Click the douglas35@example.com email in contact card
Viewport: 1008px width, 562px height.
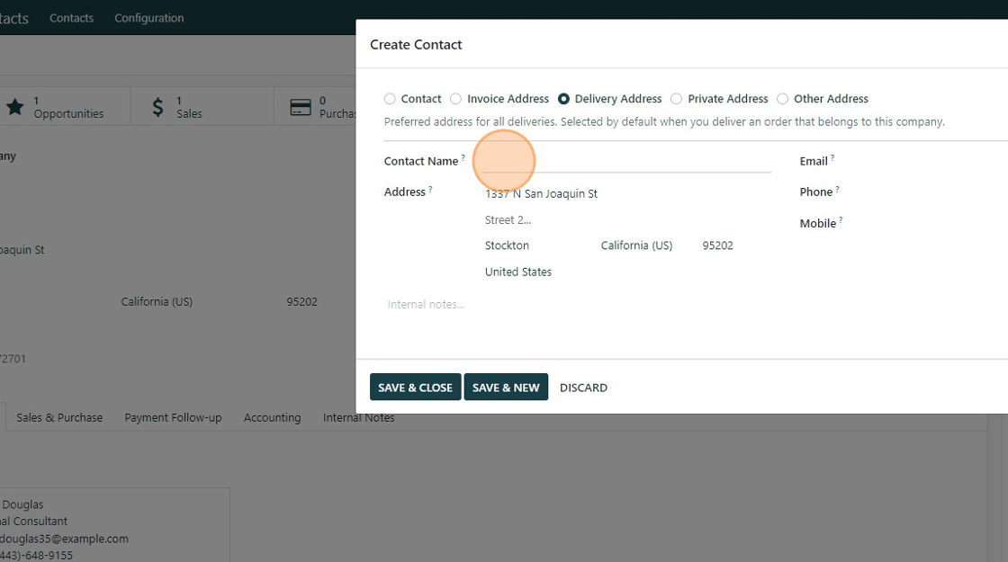coord(64,539)
